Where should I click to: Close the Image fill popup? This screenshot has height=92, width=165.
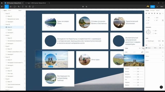tap(143, 48)
